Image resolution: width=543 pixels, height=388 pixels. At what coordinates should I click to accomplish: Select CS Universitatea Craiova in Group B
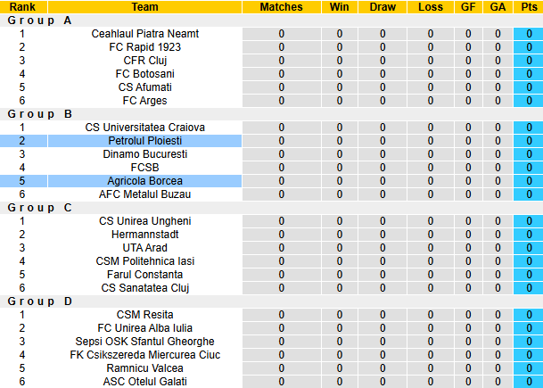[145, 128]
